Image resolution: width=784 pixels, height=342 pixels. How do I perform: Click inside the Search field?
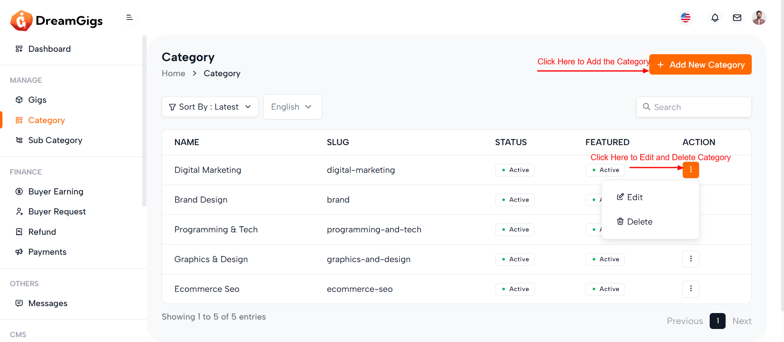coord(698,107)
